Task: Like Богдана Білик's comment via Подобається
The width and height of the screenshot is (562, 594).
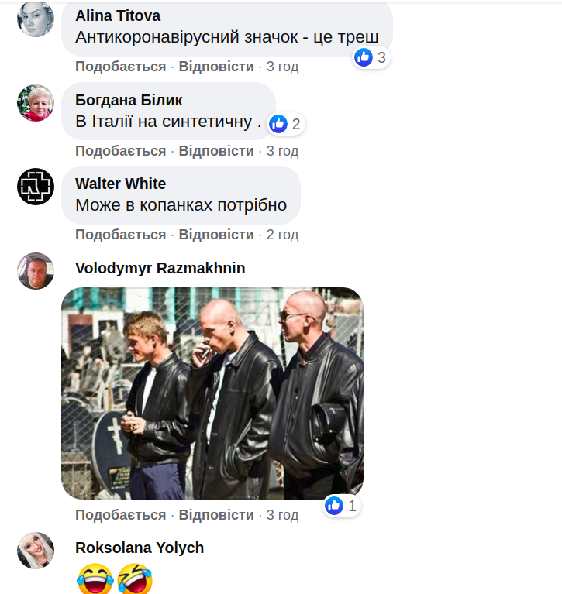Action: pos(121,151)
